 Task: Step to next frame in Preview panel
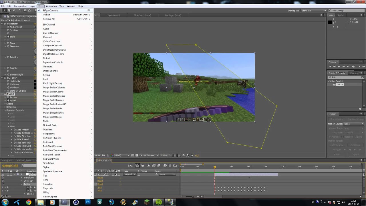(x=343, y=66)
